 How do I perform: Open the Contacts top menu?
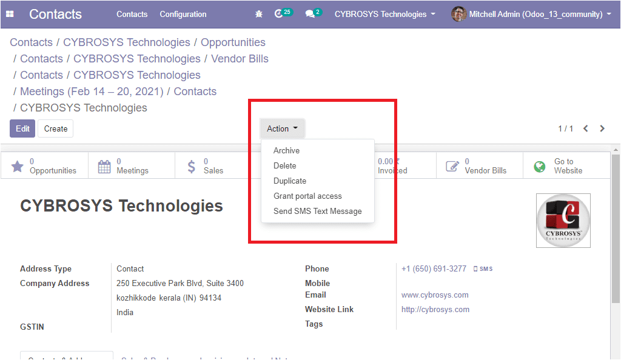(132, 14)
